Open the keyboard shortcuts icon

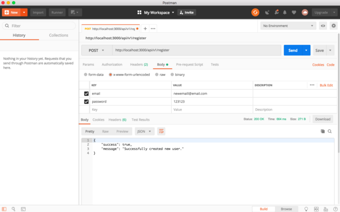pyautogui.click(x=326, y=209)
